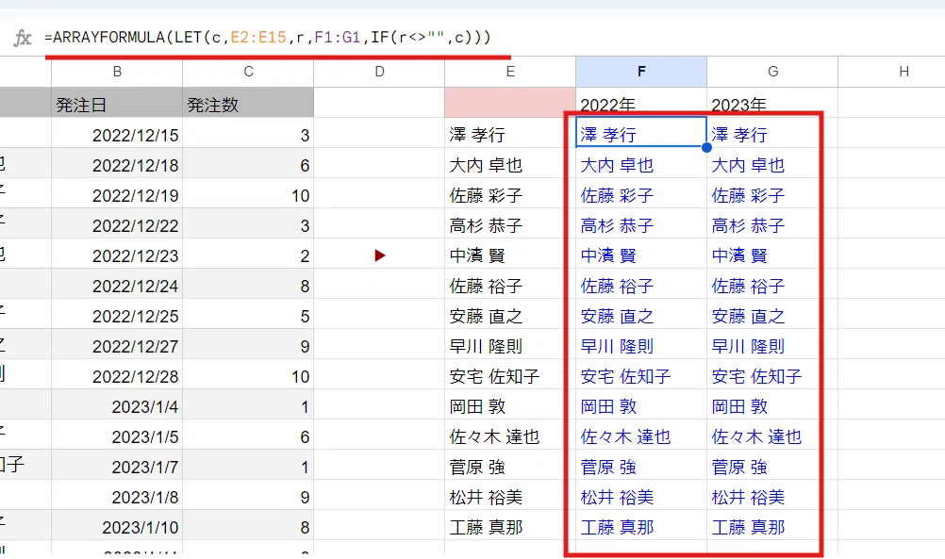Click 佐藤 彩子 in column G
This screenshot has width=945, height=559.
point(772,192)
